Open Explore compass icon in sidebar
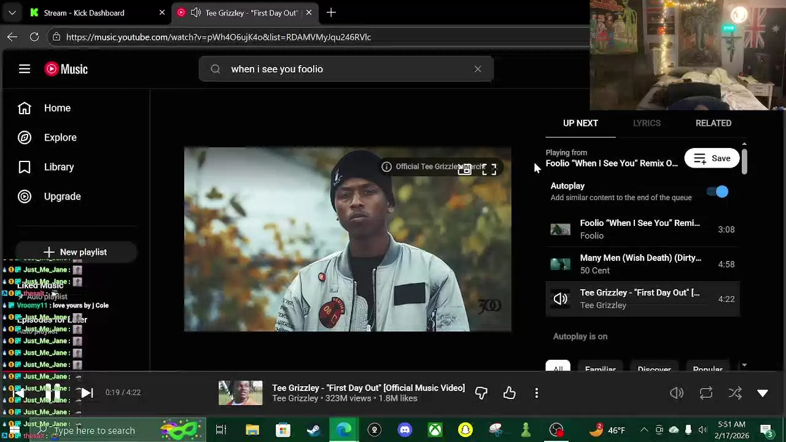Viewport: 786px width, 442px height. pos(25,138)
